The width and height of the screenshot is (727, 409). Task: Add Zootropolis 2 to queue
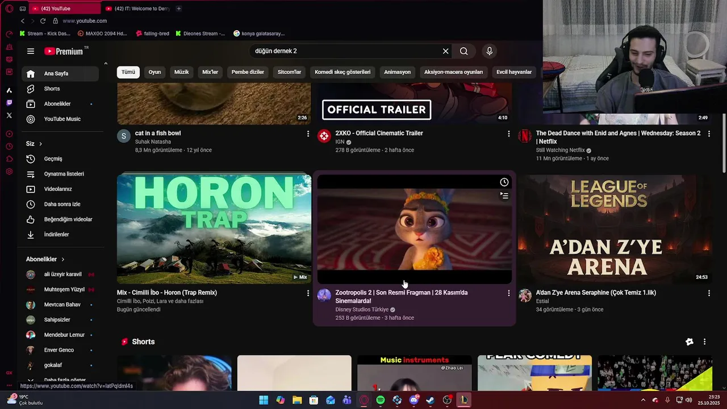504,196
